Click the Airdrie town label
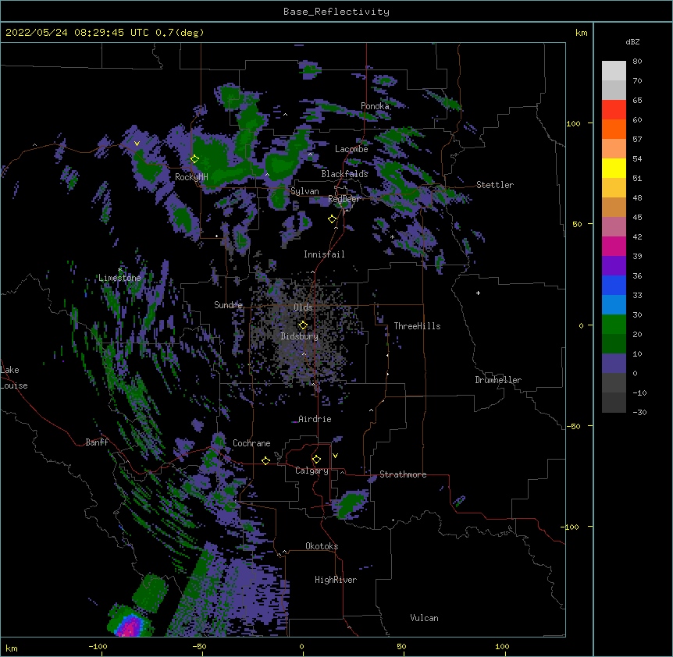This screenshot has width=673, height=657. [x=315, y=419]
